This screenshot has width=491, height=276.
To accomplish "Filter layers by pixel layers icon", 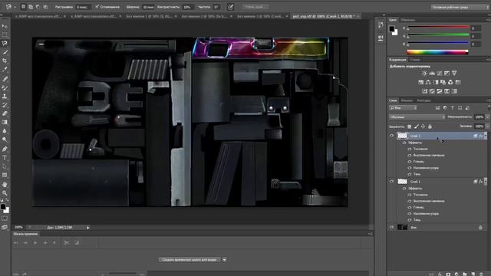I will coord(438,108).
